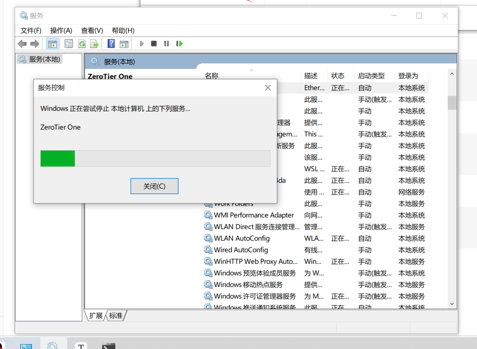Click the Refresh toolbar icon
Image resolution: width=477 pixels, height=349 pixels.
point(82,44)
